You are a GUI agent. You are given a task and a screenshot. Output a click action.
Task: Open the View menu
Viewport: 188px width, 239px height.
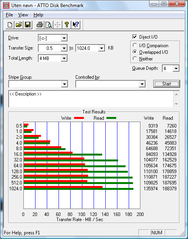pos(23,15)
